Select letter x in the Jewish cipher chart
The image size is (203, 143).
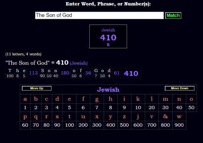[97, 117]
